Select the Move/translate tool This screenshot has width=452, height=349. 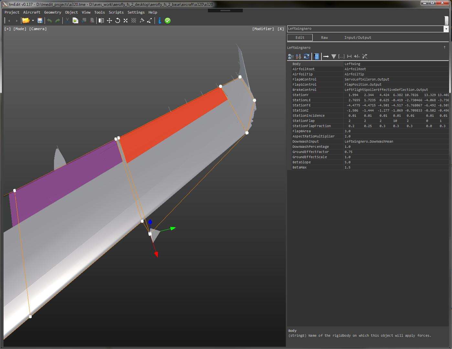[110, 20]
